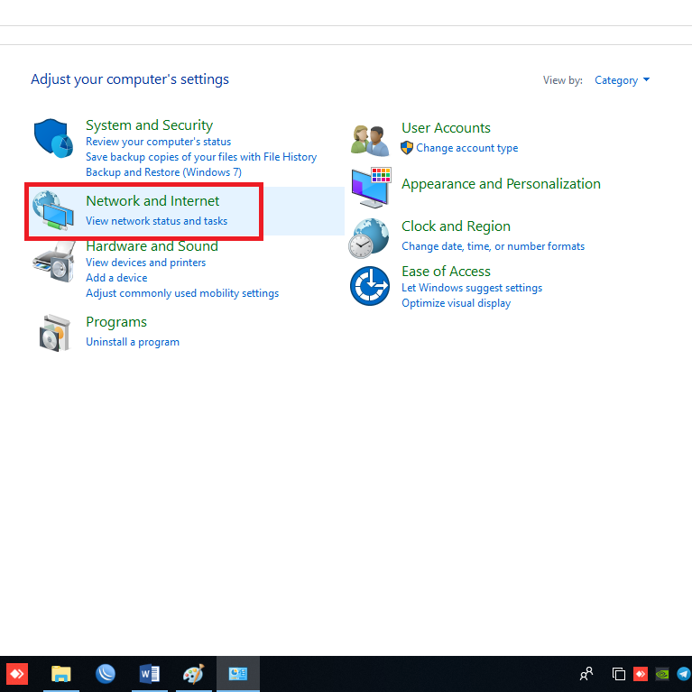The width and height of the screenshot is (692, 692).
Task: Click View devices and printers link
Action: click(x=145, y=263)
